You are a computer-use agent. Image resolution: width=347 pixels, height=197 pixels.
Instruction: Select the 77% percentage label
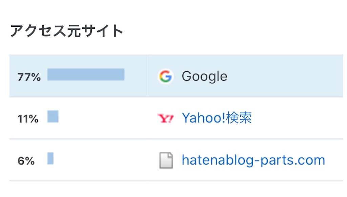coord(29,77)
